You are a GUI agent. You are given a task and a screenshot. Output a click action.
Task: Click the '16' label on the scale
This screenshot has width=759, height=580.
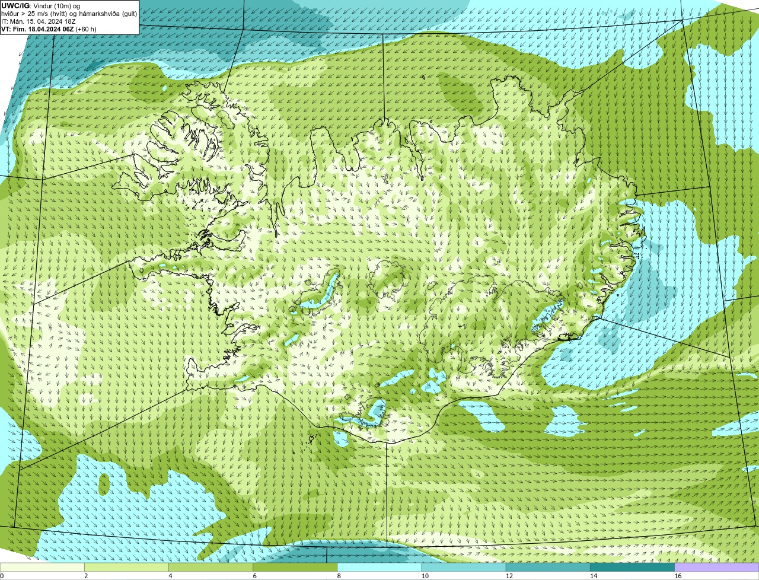click(x=678, y=576)
